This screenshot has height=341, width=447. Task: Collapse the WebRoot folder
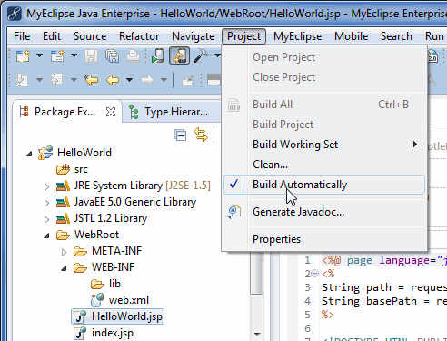46,236
